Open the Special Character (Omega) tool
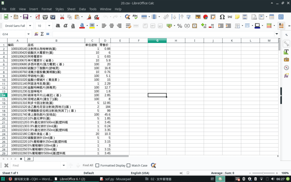The image size is (291, 182). click(222, 17)
